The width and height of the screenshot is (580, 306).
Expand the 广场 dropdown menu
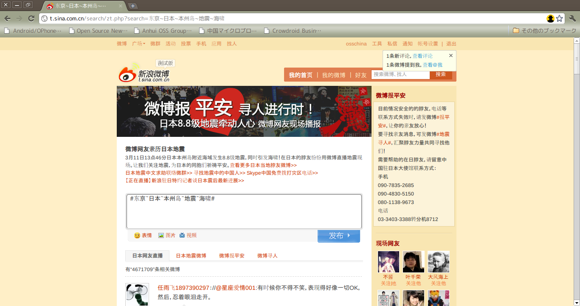tap(138, 44)
